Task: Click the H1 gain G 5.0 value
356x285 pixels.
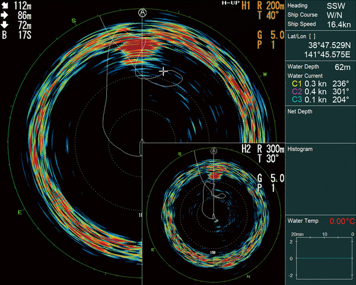Action: [267, 36]
